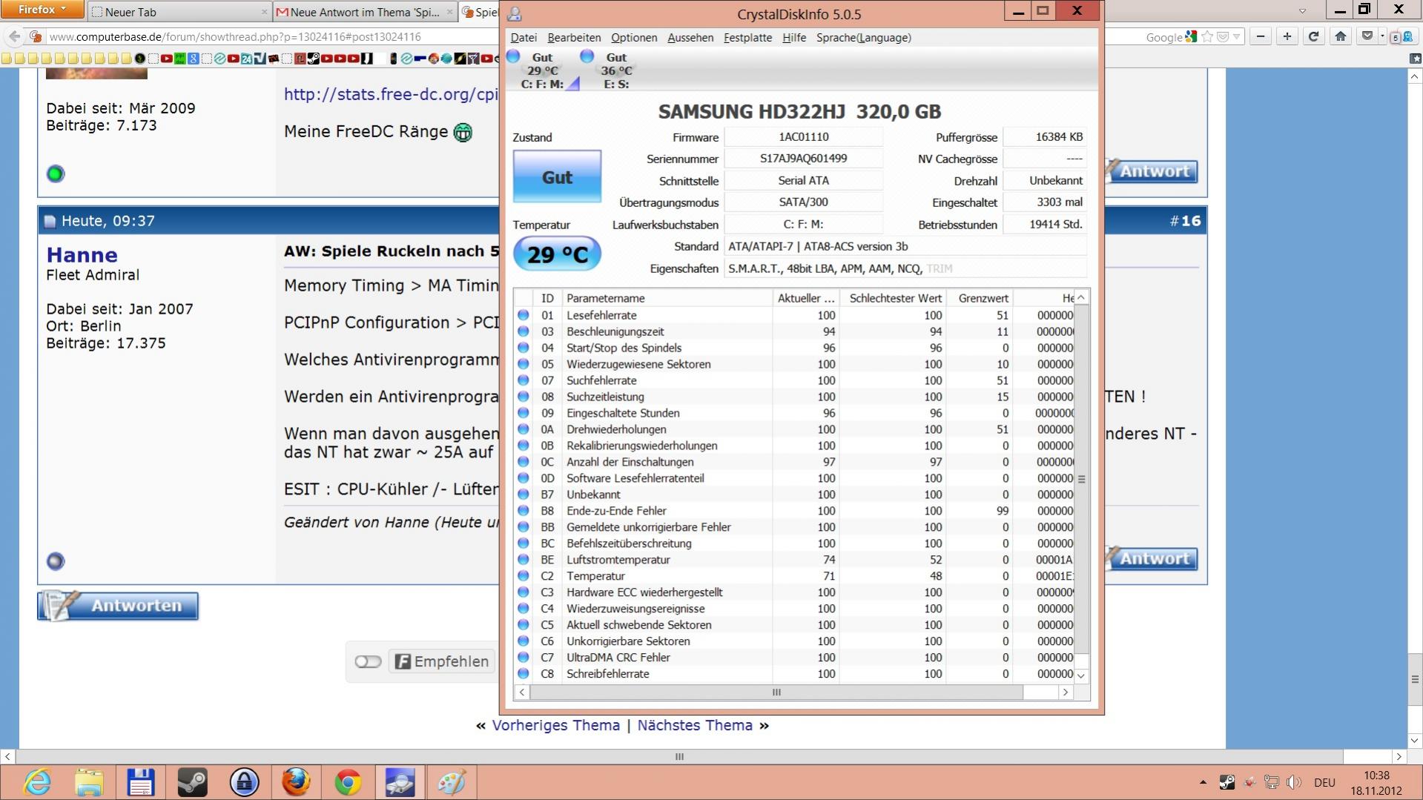Sort table by Grenzwert column header
The height and width of the screenshot is (800, 1423).
(x=980, y=298)
